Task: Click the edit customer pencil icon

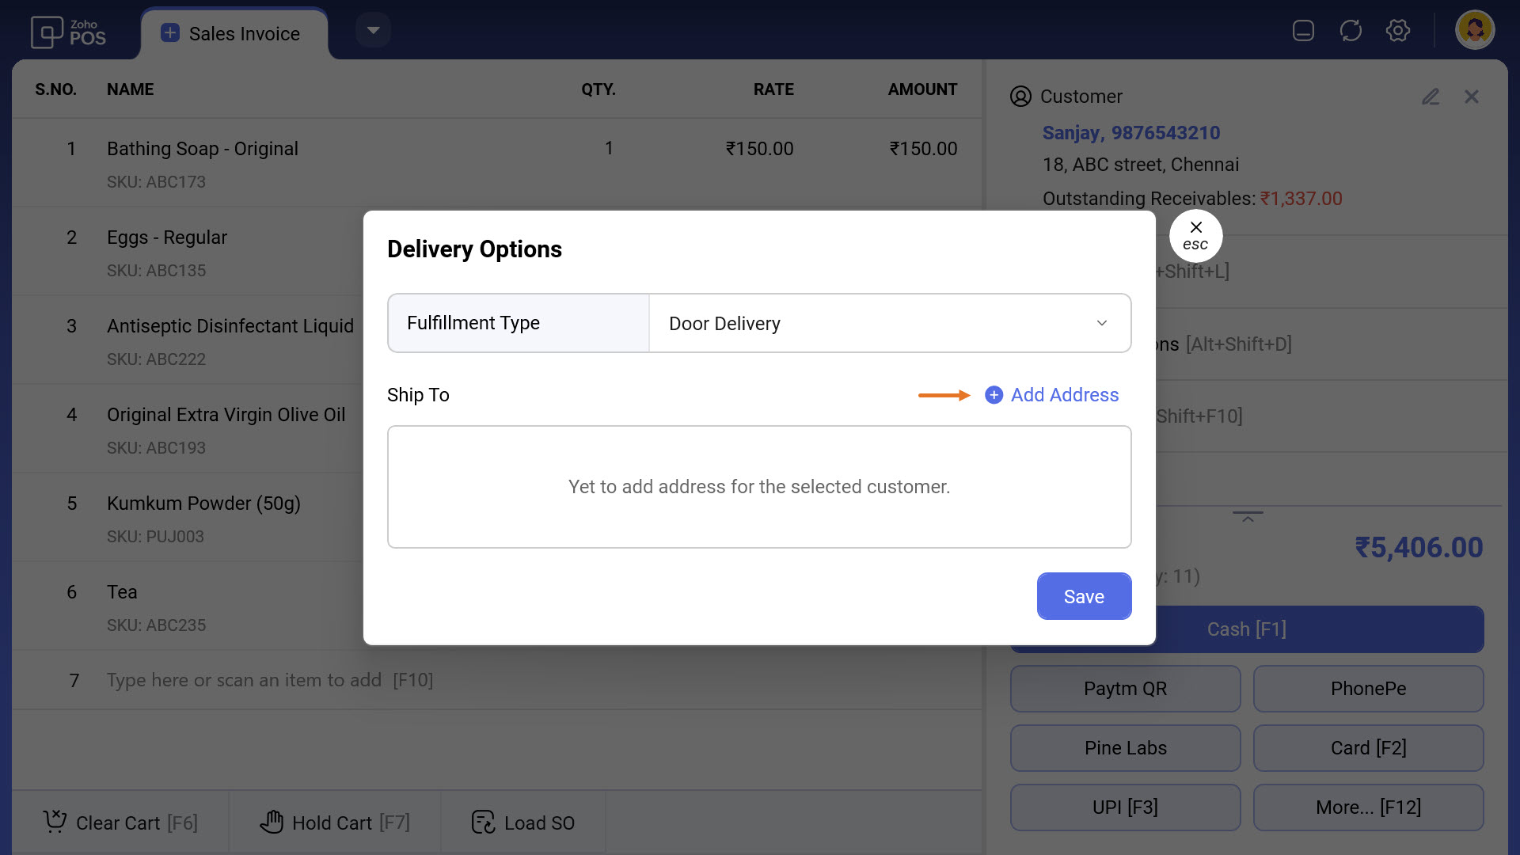Action: (x=1431, y=97)
